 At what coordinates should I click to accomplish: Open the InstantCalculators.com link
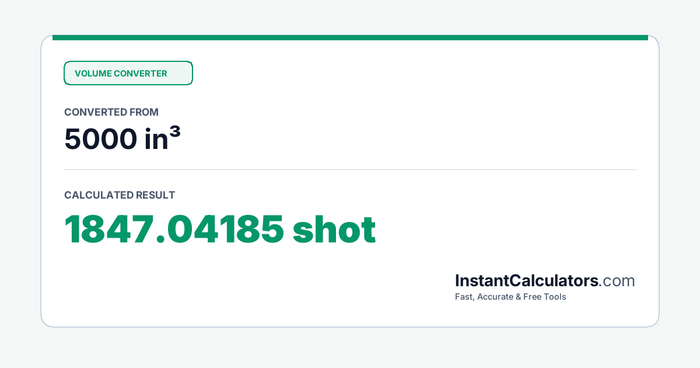545,281
